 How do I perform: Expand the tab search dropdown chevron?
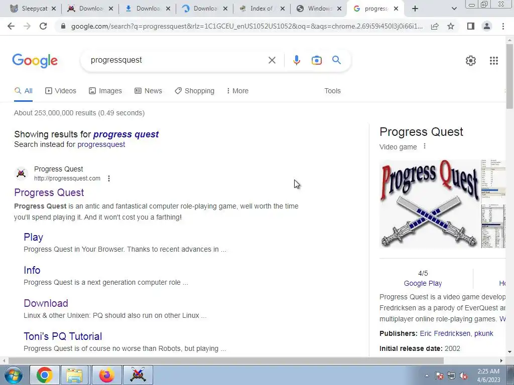(x=454, y=9)
